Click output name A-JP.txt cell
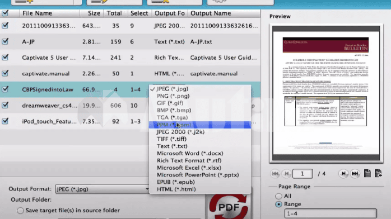 click(201, 41)
